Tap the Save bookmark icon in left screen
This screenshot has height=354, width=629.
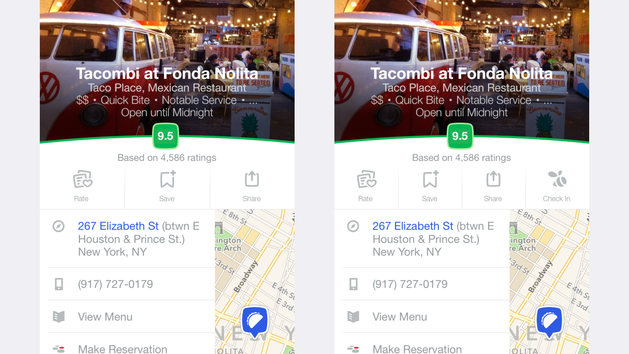pyautogui.click(x=168, y=179)
